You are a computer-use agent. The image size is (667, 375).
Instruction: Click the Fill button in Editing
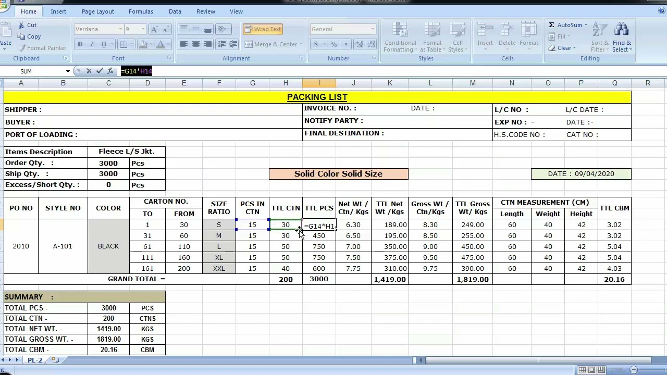pyautogui.click(x=560, y=36)
